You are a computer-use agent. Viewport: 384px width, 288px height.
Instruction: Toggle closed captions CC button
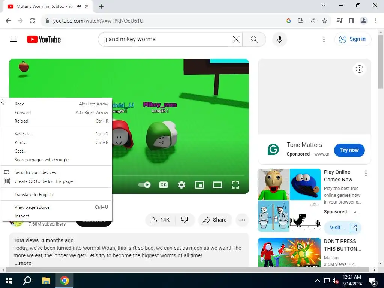click(x=163, y=185)
